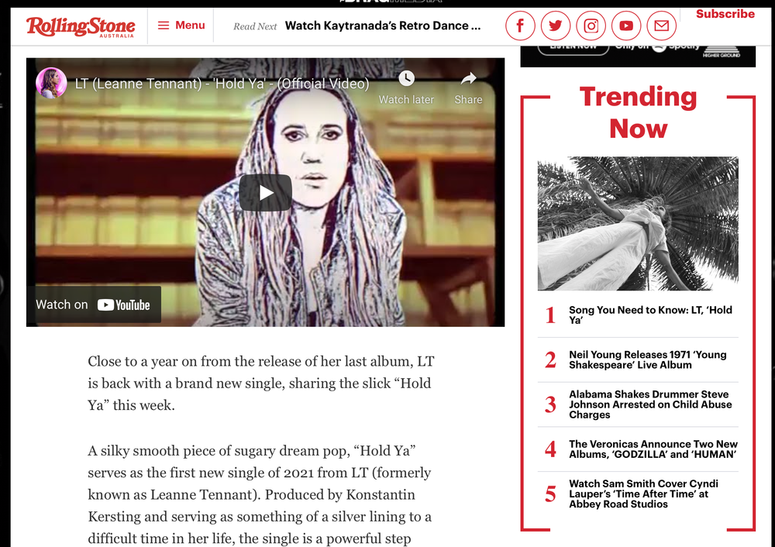This screenshot has width=775, height=547.
Task: Open Alabama Shakes Drummer trending story
Action: [x=650, y=404]
